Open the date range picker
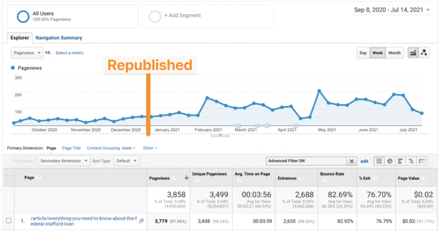The width and height of the screenshot is (439, 231). pyautogui.click(x=392, y=10)
